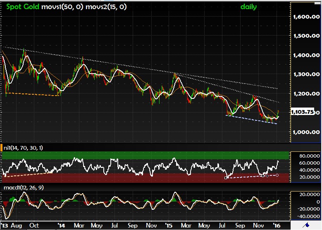Select the '15 marker on time axis
Viewport: 322px width, 230px height.
[x=168, y=226]
